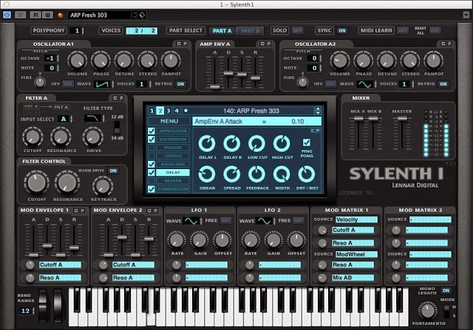Click the Delay L time knob
The image size is (473, 330).
(207, 144)
